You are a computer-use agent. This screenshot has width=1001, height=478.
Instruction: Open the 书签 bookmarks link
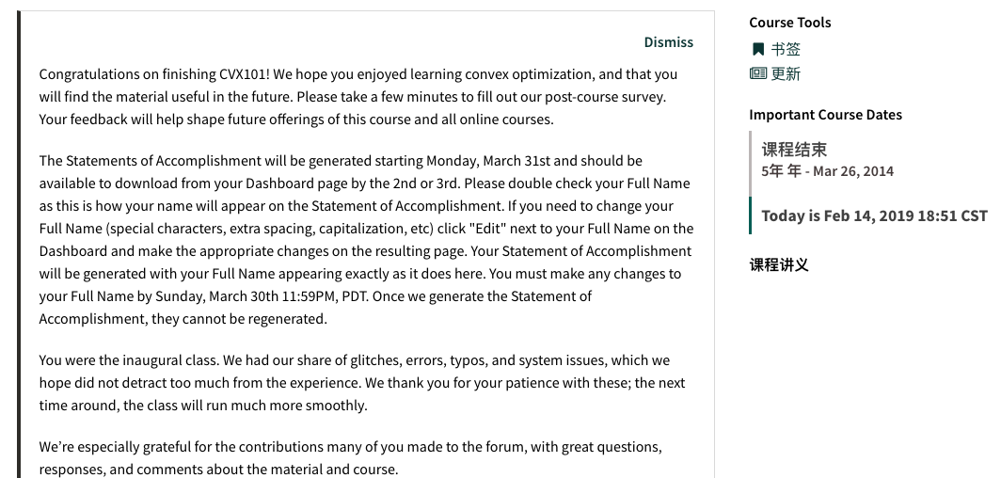click(x=786, y=50)
